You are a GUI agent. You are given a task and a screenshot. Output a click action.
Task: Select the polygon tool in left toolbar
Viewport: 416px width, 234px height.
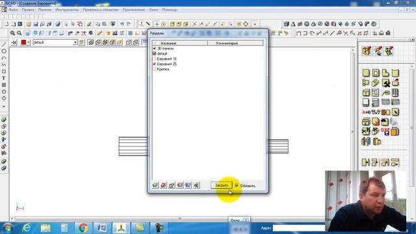tap(4, 92)
